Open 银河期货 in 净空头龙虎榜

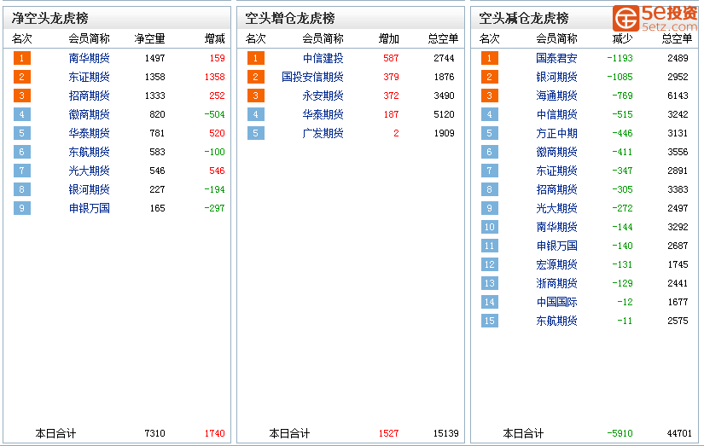click(89, 190)
